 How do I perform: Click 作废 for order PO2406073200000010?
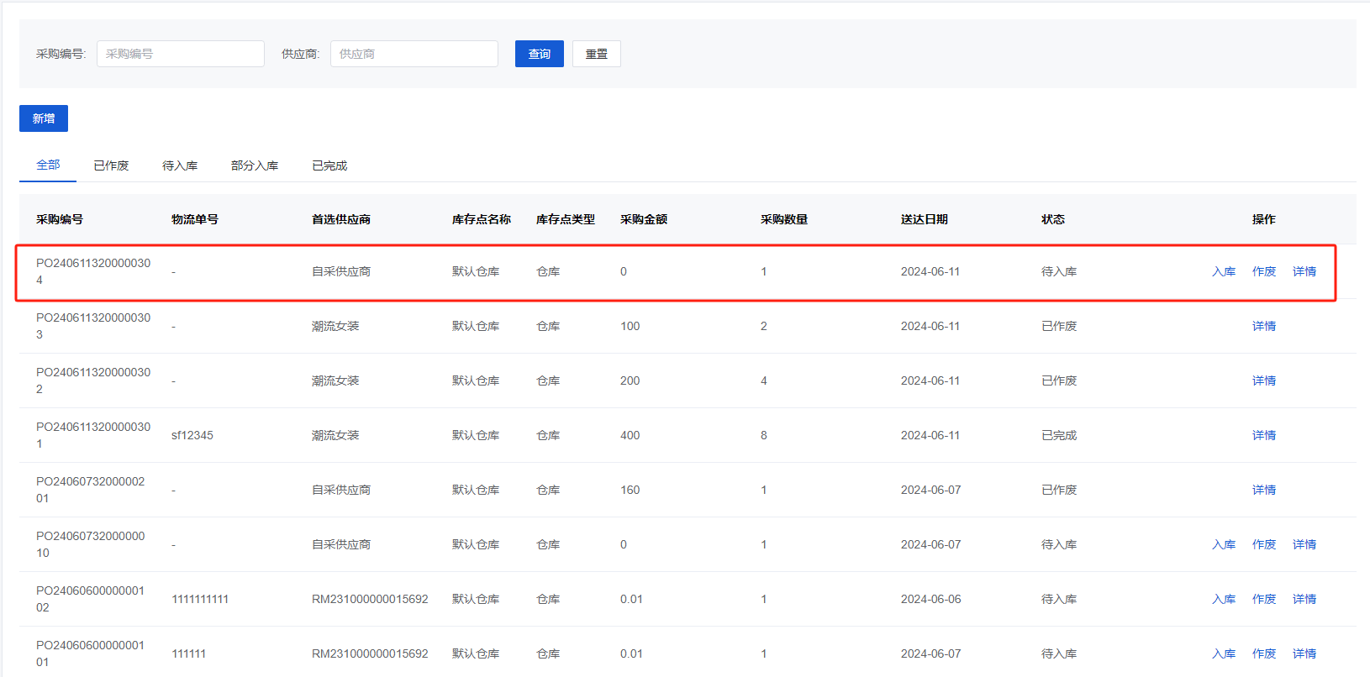click(1264, 544)
